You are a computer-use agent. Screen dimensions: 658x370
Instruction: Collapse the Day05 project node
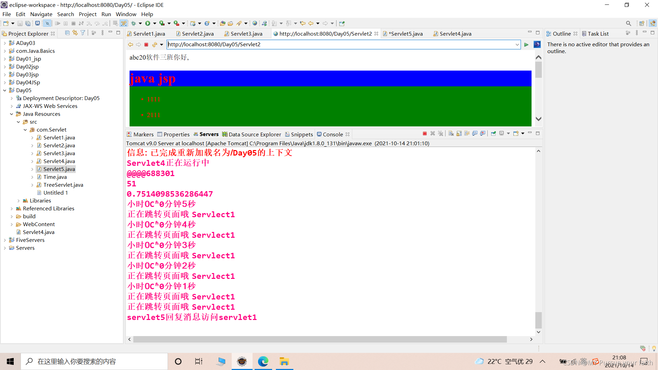coord(5,90)
